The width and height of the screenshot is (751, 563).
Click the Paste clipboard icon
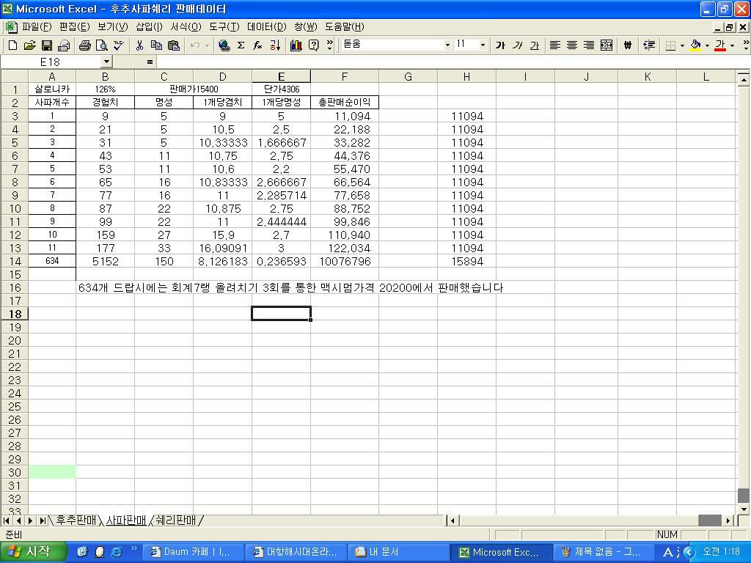click(174, 45)
